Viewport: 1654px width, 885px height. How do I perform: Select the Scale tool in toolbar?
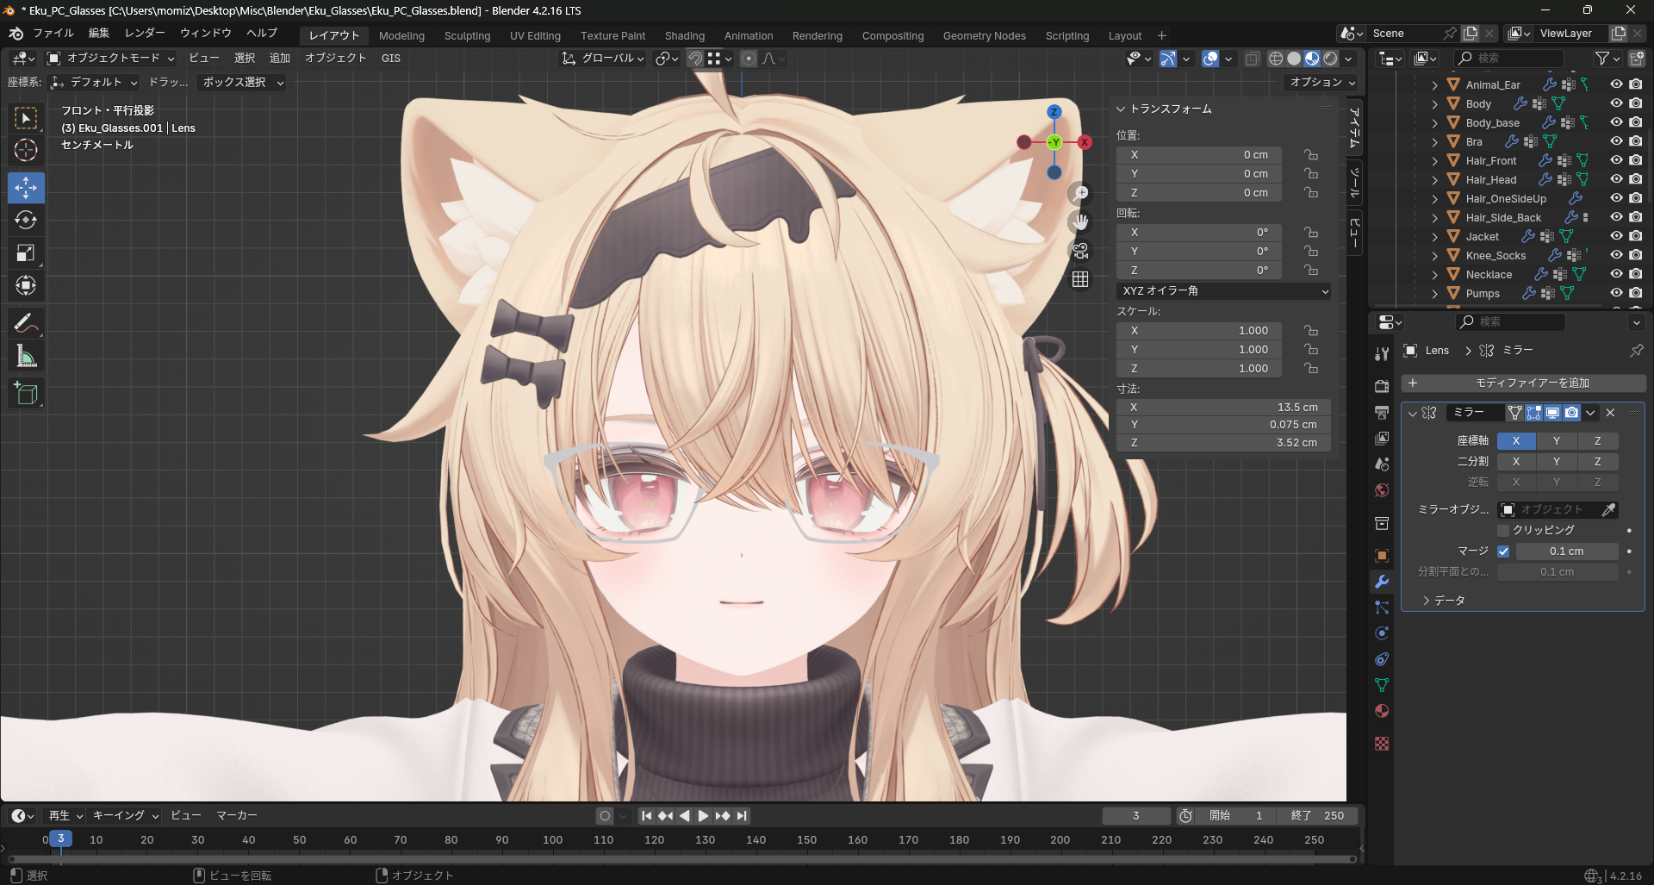[26, 253]
